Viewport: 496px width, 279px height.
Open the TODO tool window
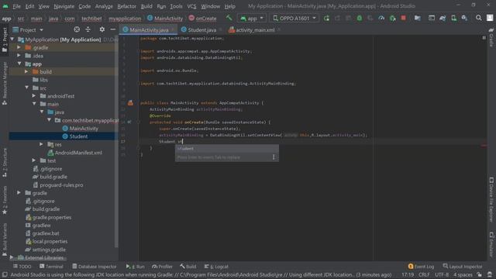click(22, 267)
